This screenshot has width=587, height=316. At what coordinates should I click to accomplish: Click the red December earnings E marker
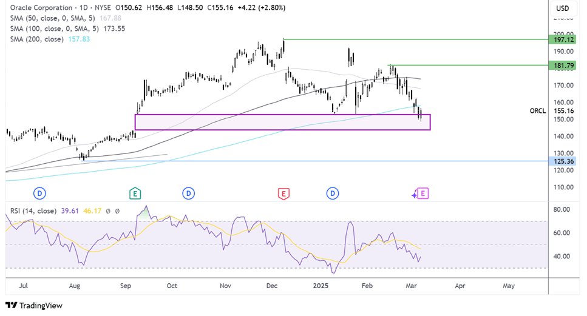click(x=283, y=193)
